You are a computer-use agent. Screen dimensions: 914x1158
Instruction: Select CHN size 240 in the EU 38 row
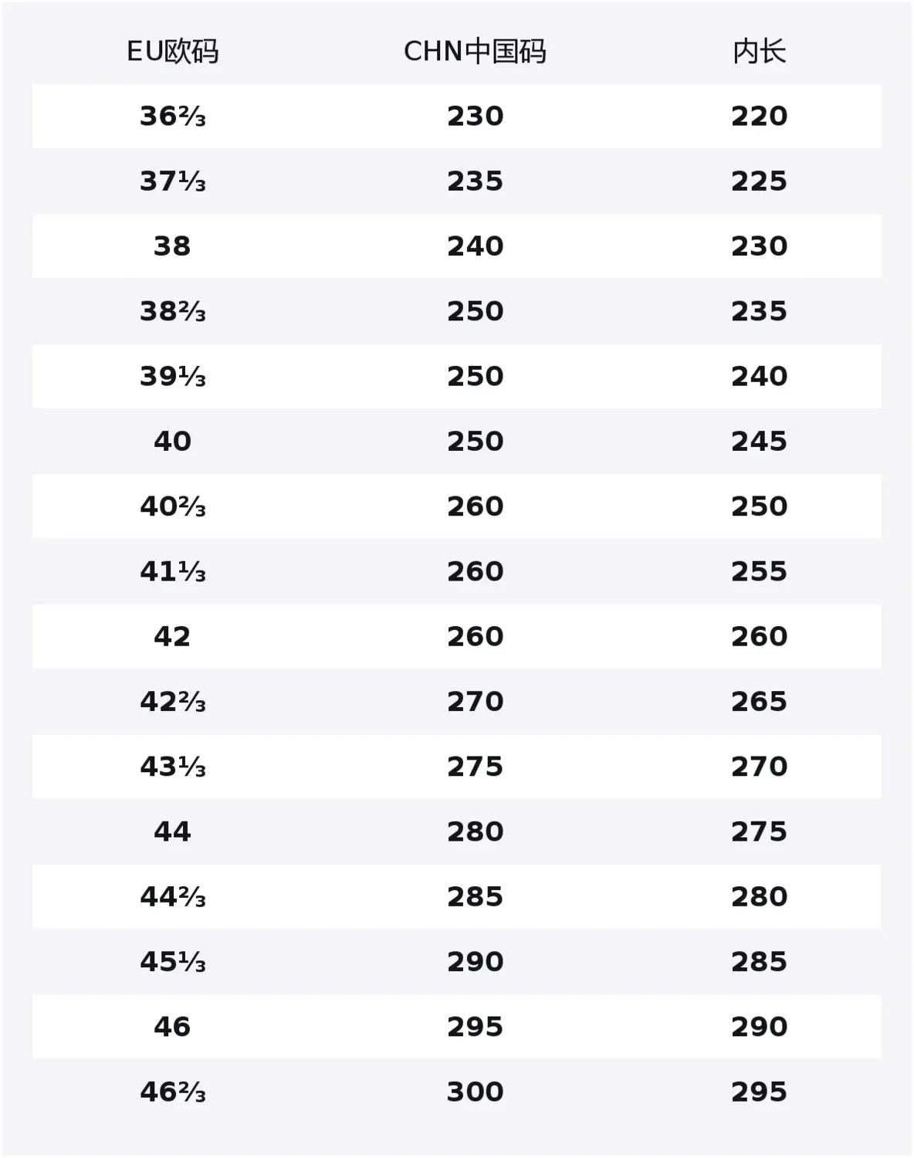coord(475,246)
